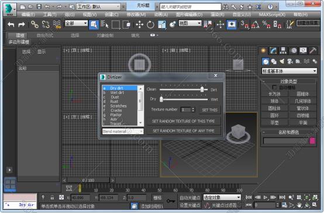Open the 编辑(E) menu
Viewport: 324px width, 213px height.
28,15
